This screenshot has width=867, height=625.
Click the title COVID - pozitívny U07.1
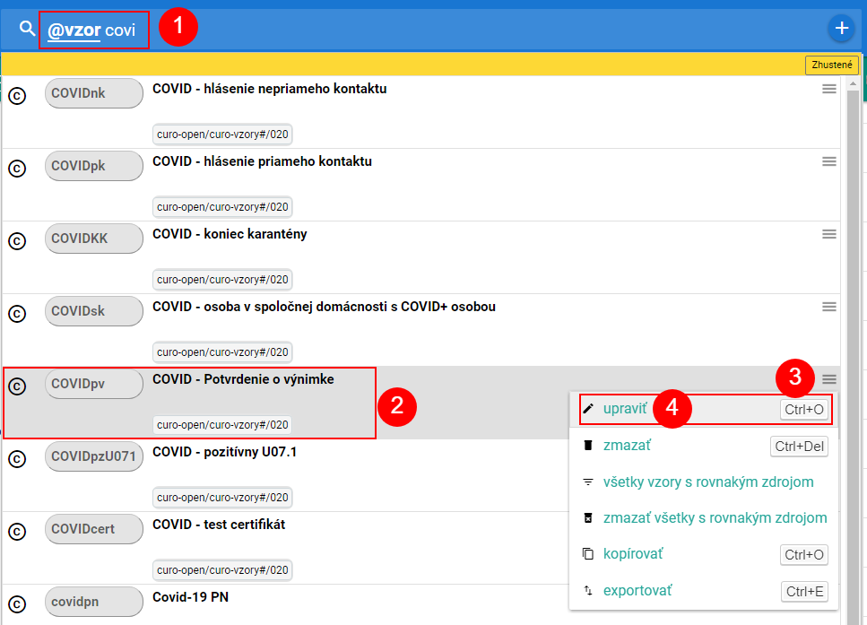224,453
